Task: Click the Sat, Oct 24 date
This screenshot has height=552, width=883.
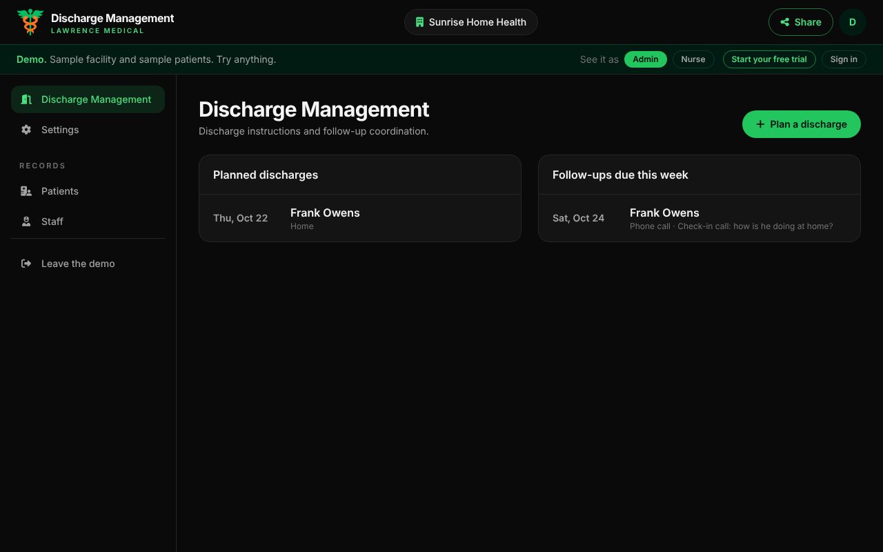Action: click(578, 218)
